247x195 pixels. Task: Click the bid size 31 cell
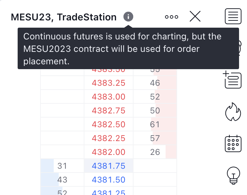point(62,166)
